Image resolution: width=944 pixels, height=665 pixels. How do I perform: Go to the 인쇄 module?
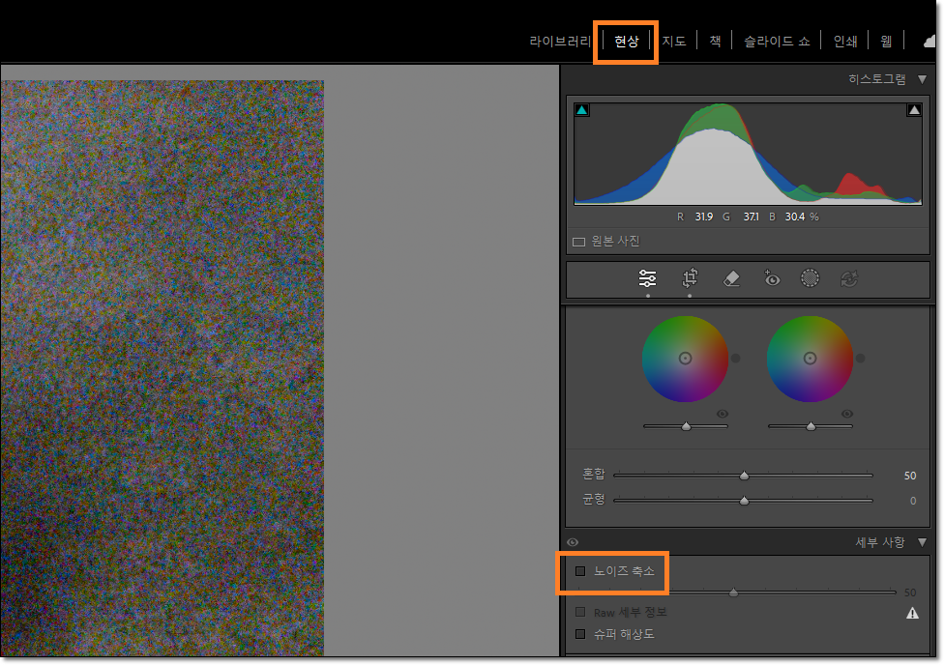click(x=844, y=41)
